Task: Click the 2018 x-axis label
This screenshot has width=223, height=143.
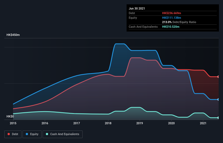Action: [x=108, y=123]
